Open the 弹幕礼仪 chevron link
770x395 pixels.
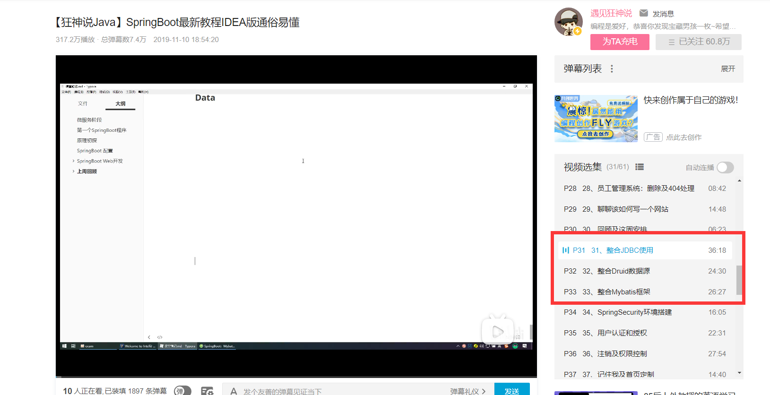click(x=468, y=391)
